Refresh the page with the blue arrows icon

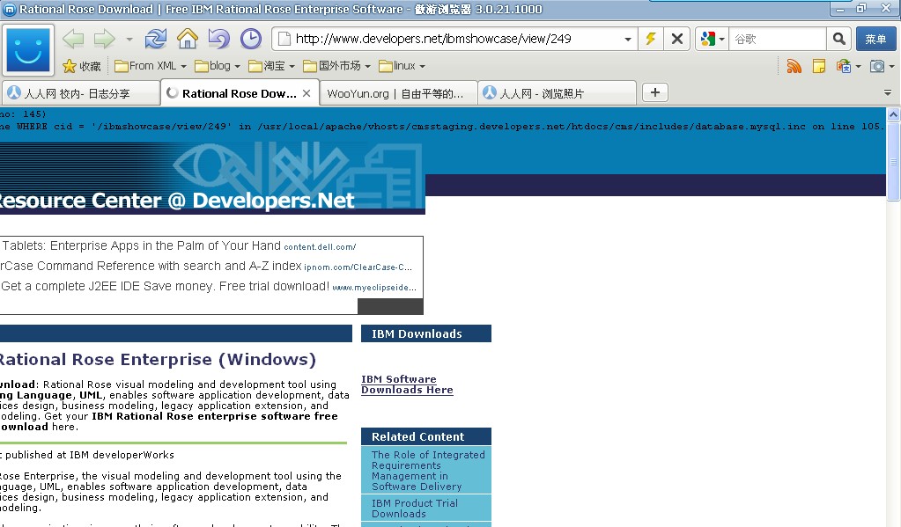coord(155,39)
